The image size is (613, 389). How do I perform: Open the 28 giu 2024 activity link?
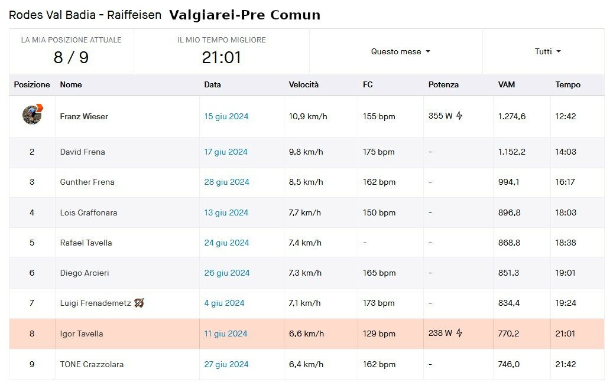pos(226,182)
